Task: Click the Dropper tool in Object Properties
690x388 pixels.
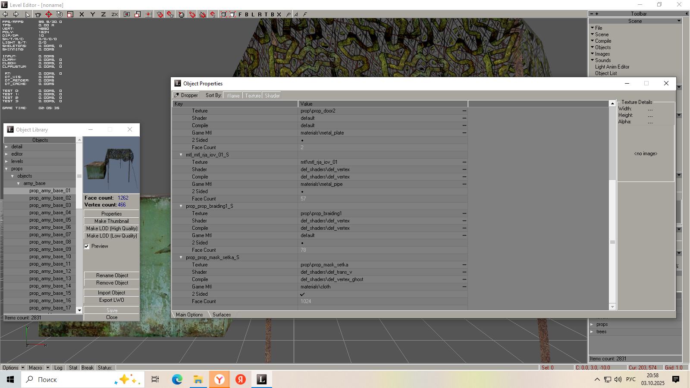Action: tap(186, 95)
